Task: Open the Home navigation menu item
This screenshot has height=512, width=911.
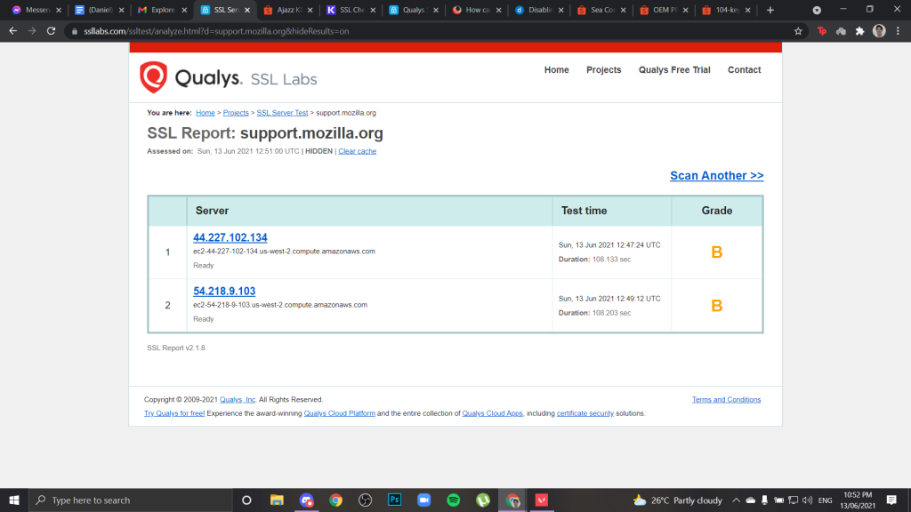Action: click(557, 69)
